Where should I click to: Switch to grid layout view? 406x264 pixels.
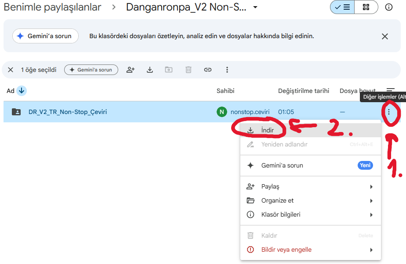pyautogui.click(x=366, y=7)
